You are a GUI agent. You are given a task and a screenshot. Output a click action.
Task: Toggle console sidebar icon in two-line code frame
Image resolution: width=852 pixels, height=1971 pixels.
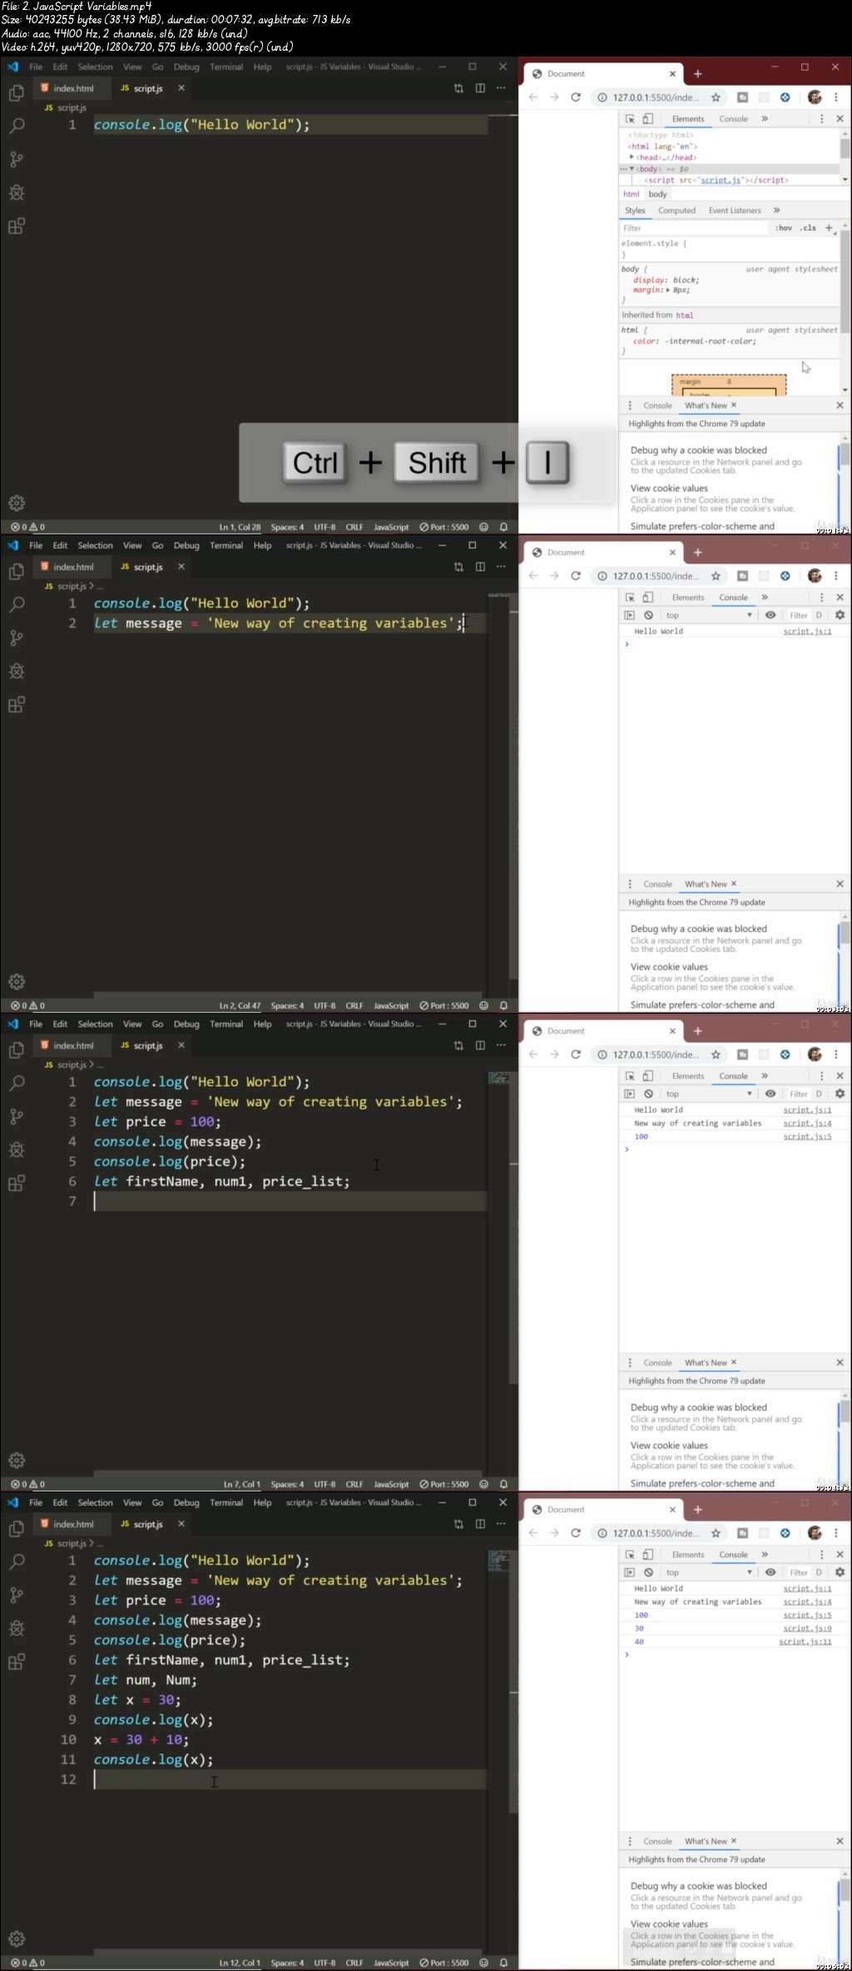click(x=629, y=615)
